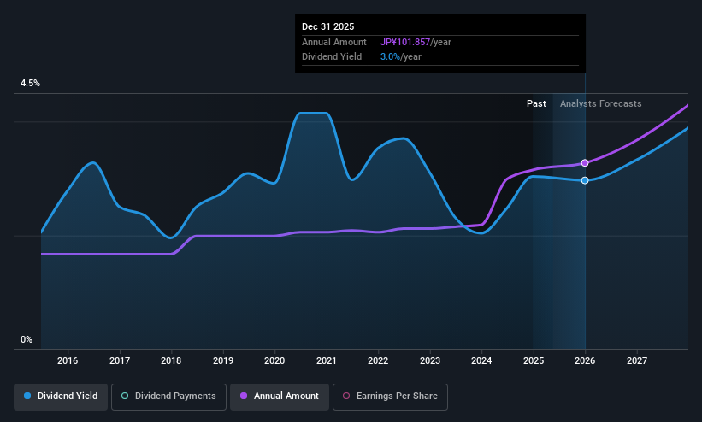Click the Dec 31 2025 tooltip date
Viewport: 702px width, 422px height.
(327, 26)
